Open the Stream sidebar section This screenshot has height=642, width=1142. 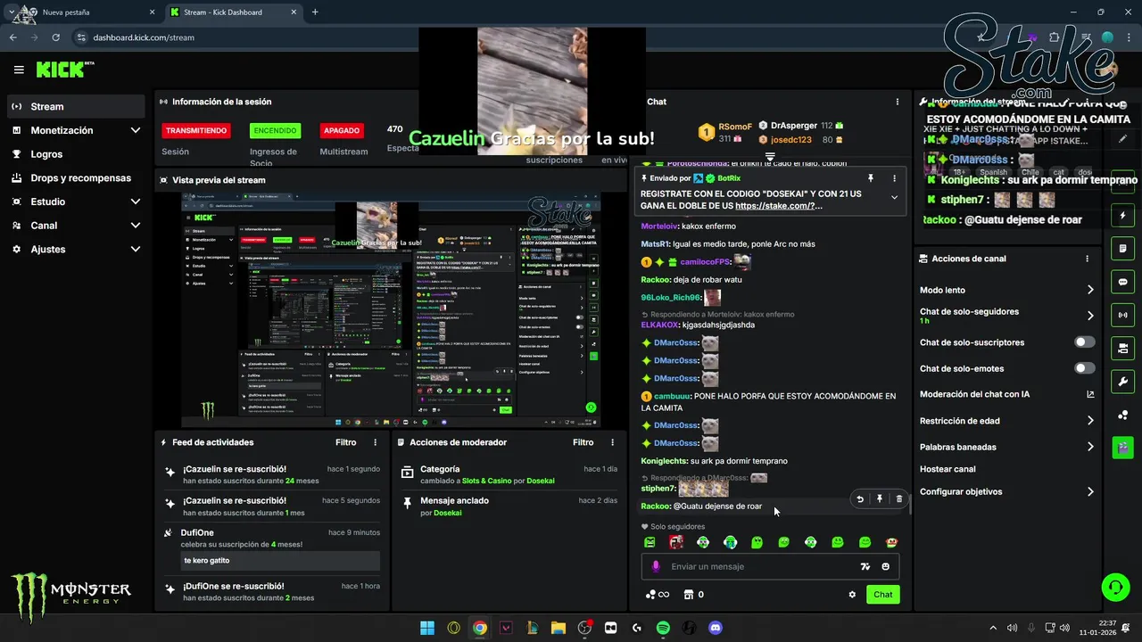pyautogui.click(x=76, y=106)
